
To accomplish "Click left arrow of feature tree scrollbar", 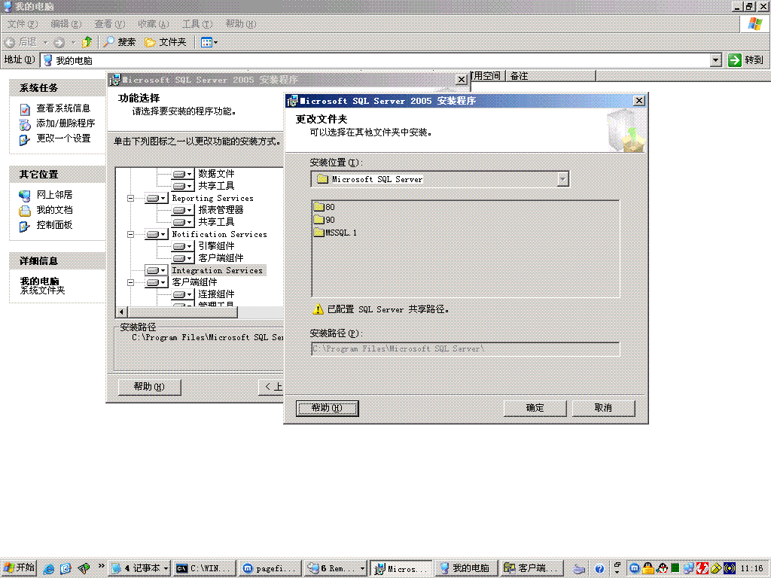I will [122, 312].
